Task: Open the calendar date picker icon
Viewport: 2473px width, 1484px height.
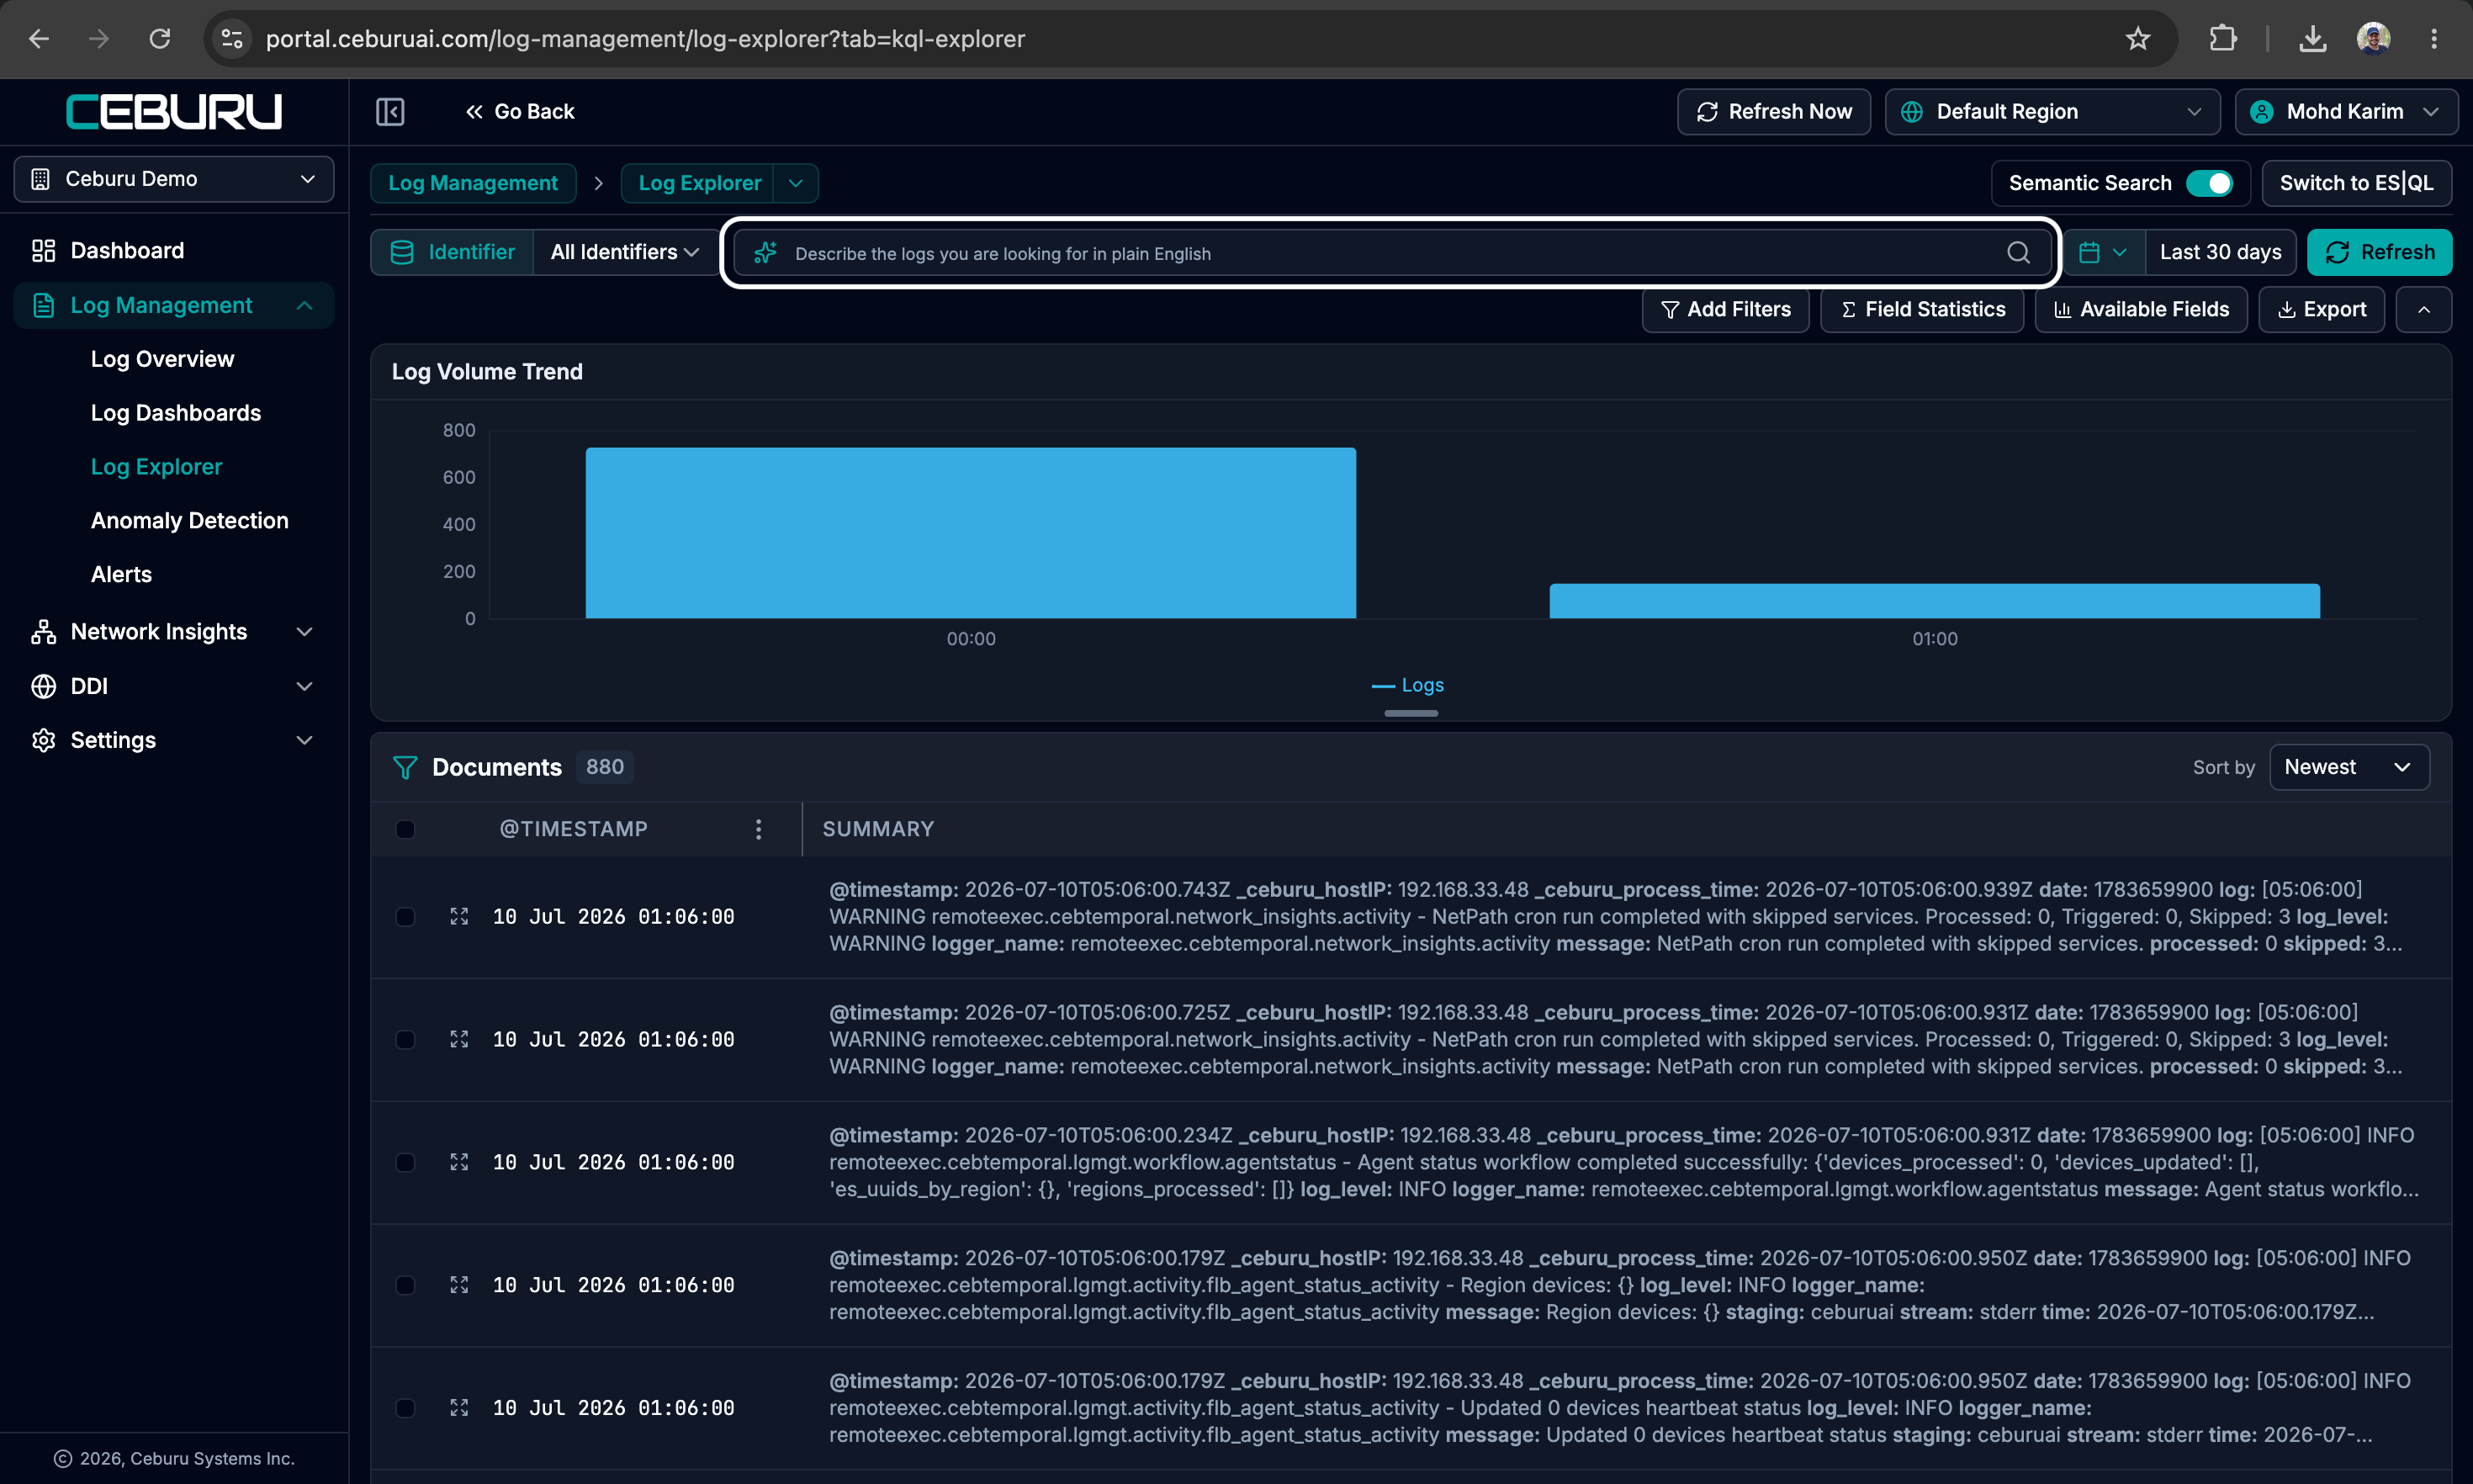Action: (2102, 252)
